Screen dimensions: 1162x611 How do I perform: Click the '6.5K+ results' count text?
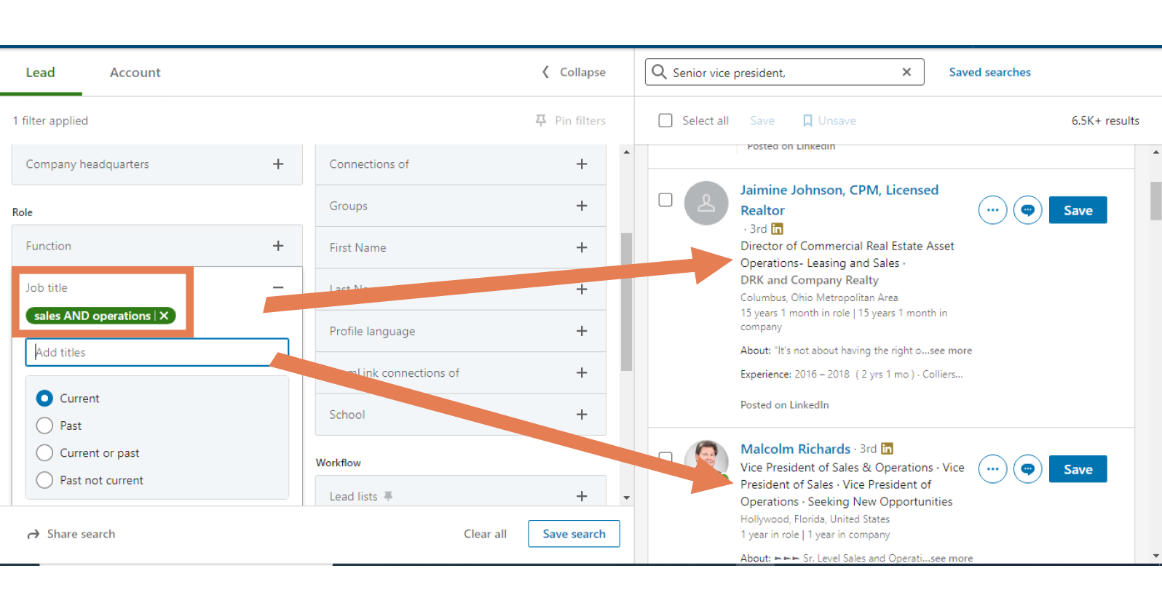[x=1105, y=121]
